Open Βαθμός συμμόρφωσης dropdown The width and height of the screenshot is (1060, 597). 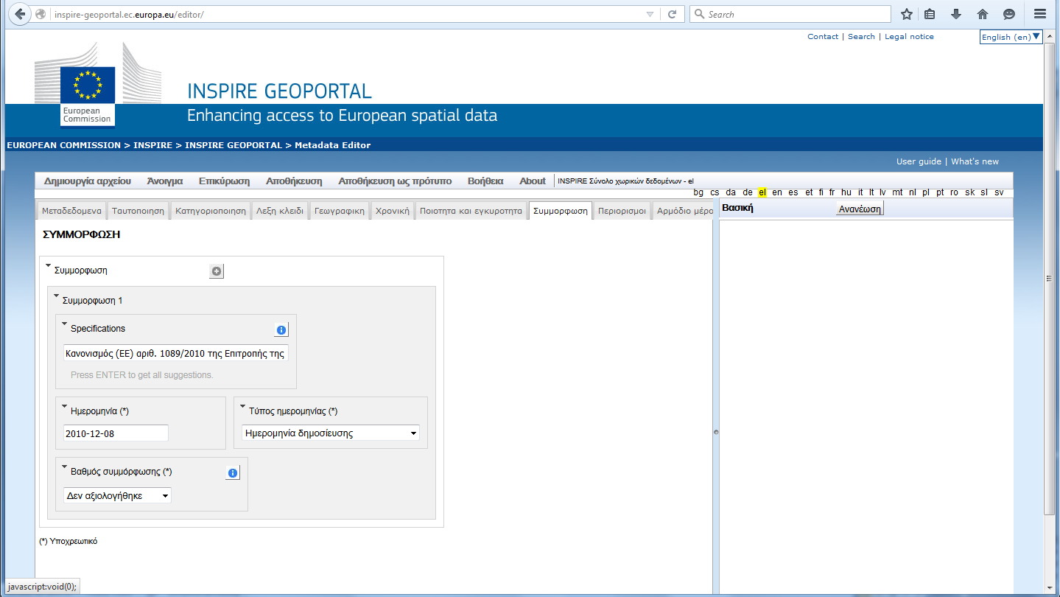click(x=118, y=496)
